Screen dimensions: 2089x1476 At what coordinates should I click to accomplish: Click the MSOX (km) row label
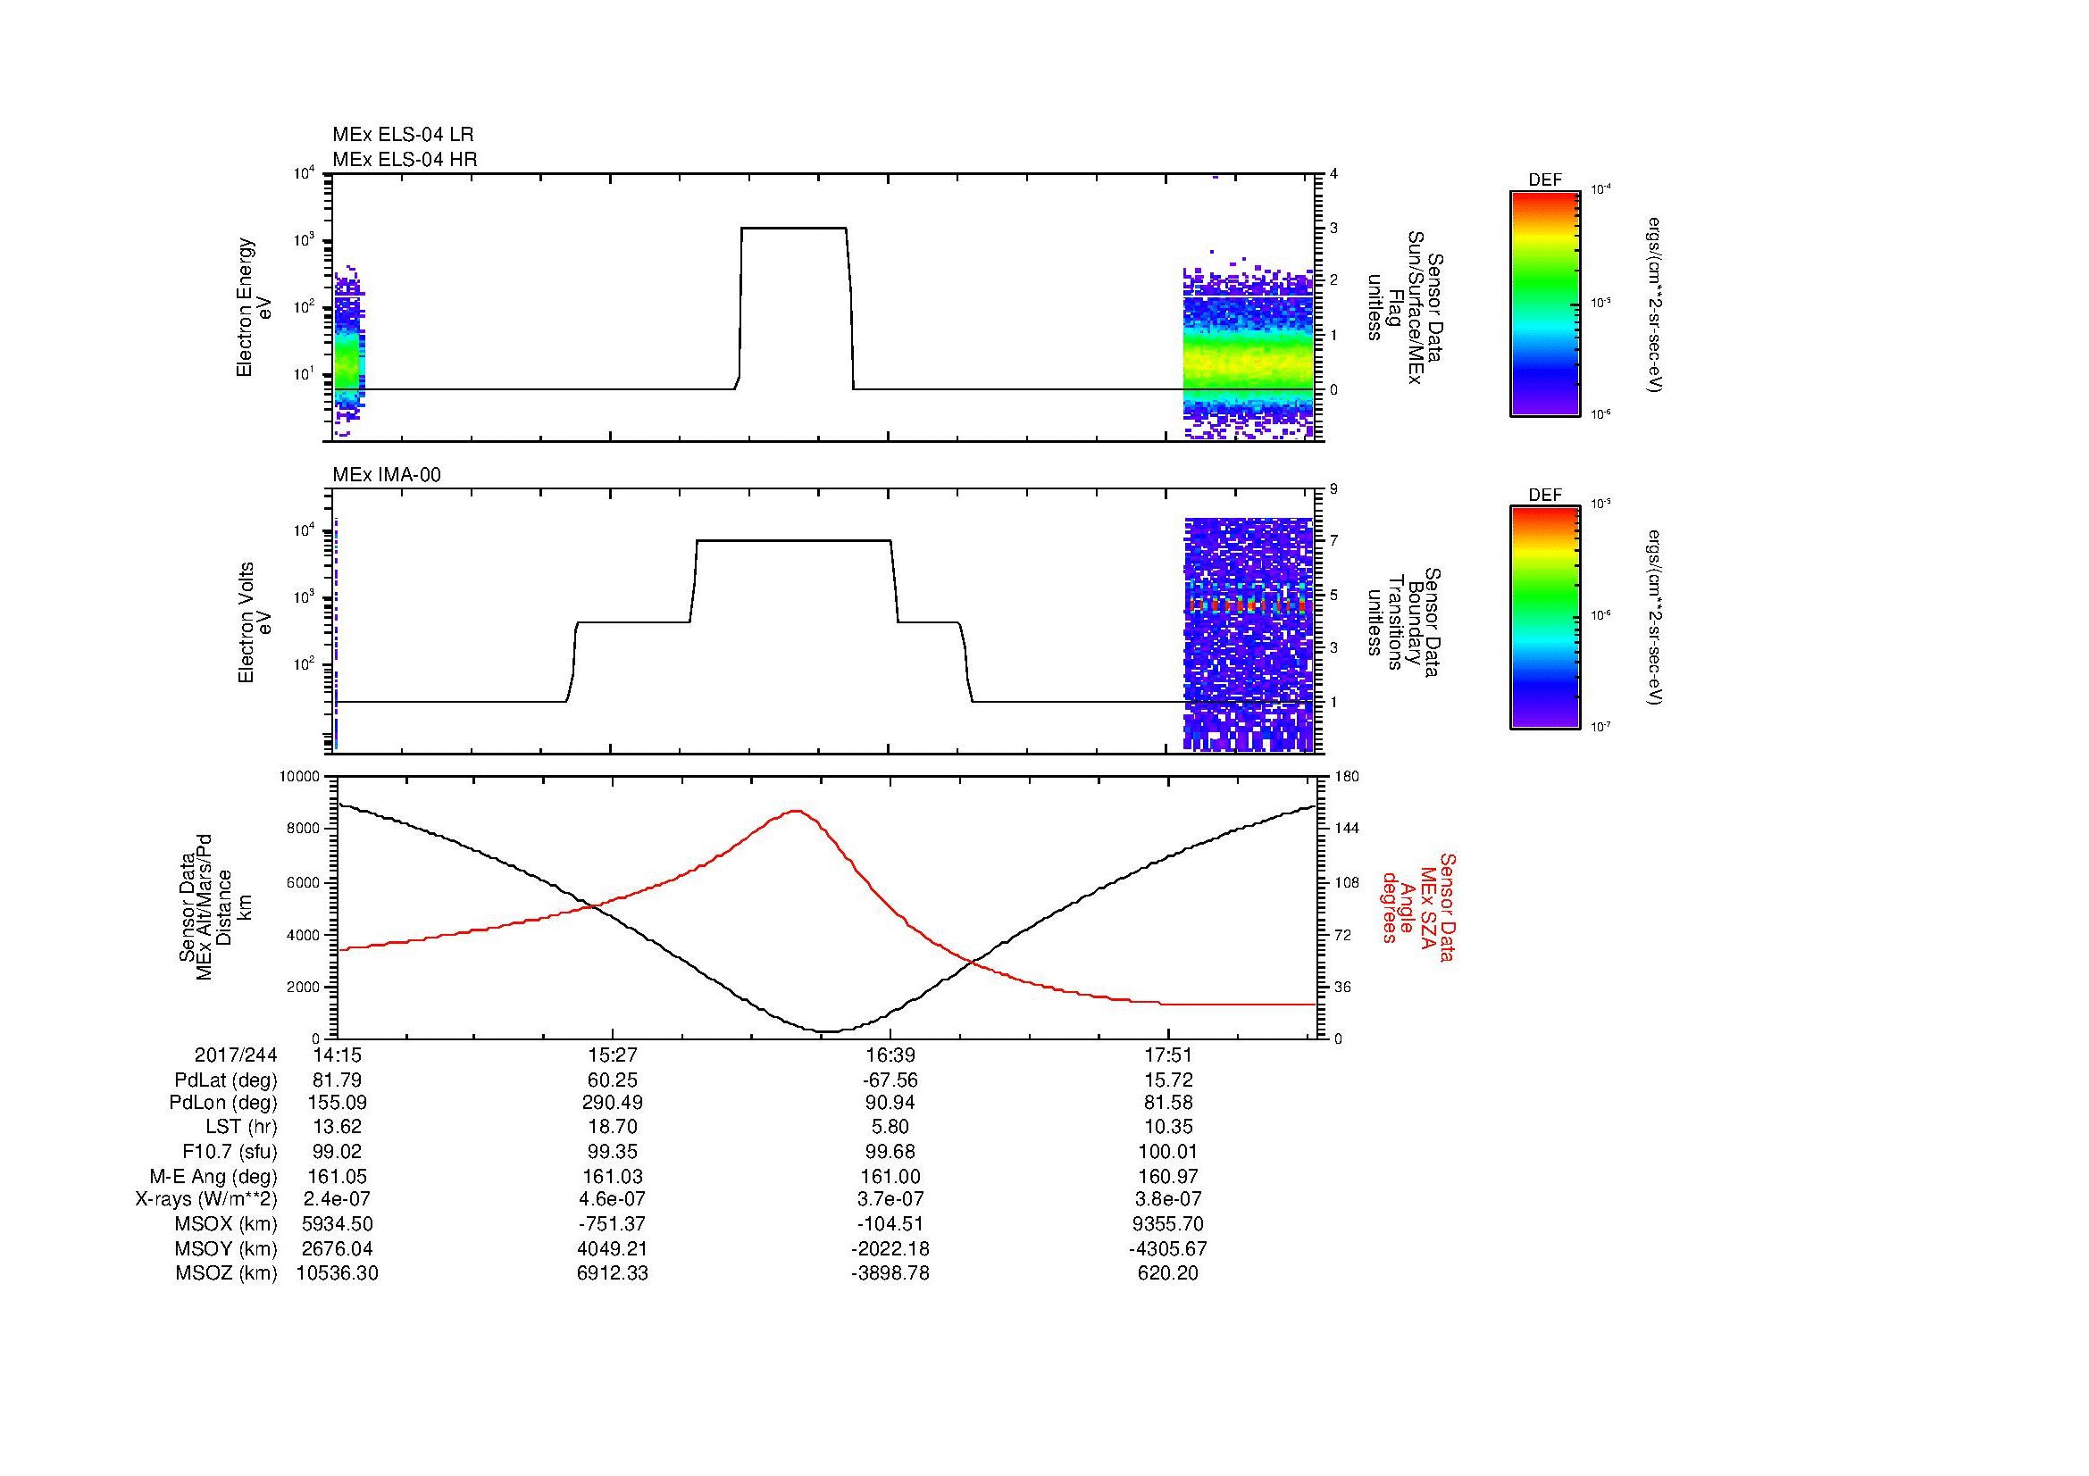click(227, 1224)
